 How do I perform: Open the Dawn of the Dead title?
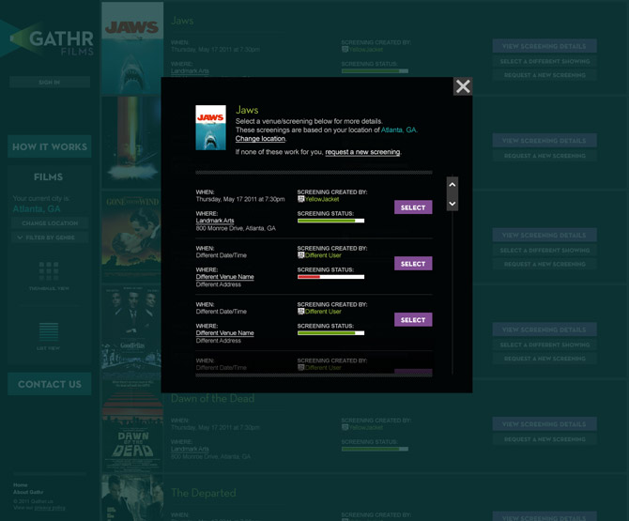click(212, 399)
